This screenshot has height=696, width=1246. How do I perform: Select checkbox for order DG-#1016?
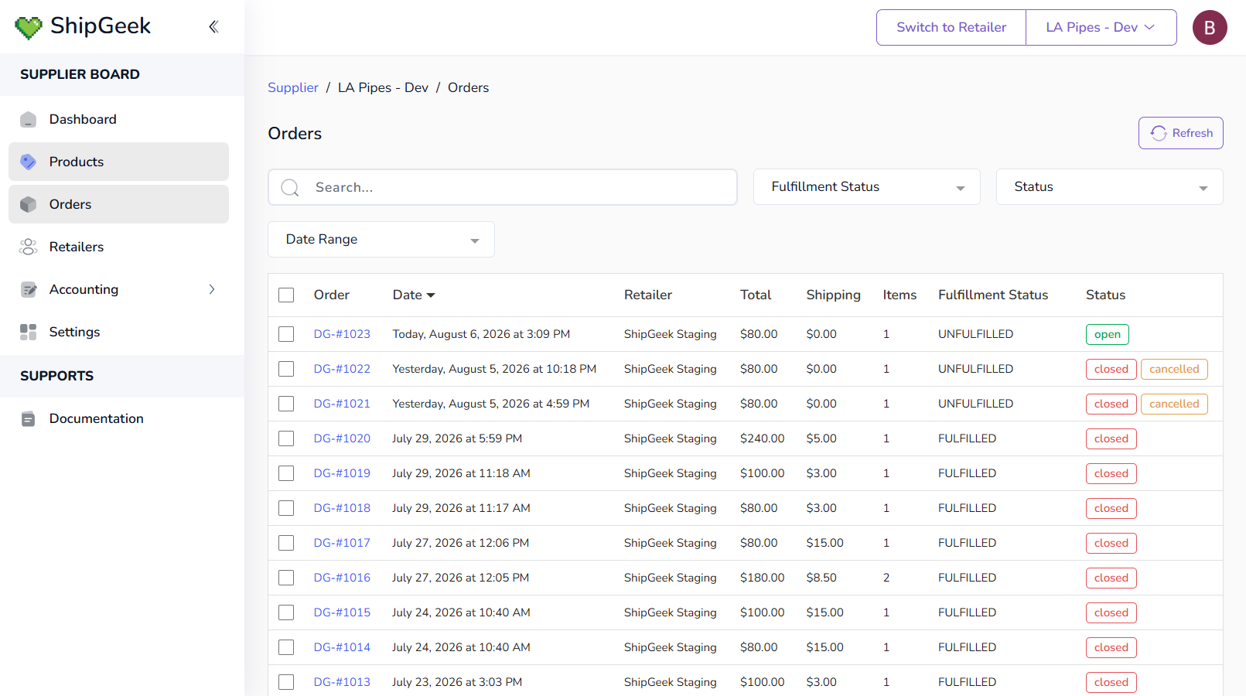(286, 578)
